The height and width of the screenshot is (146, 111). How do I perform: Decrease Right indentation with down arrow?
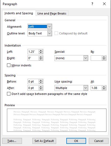pos(41,59)
